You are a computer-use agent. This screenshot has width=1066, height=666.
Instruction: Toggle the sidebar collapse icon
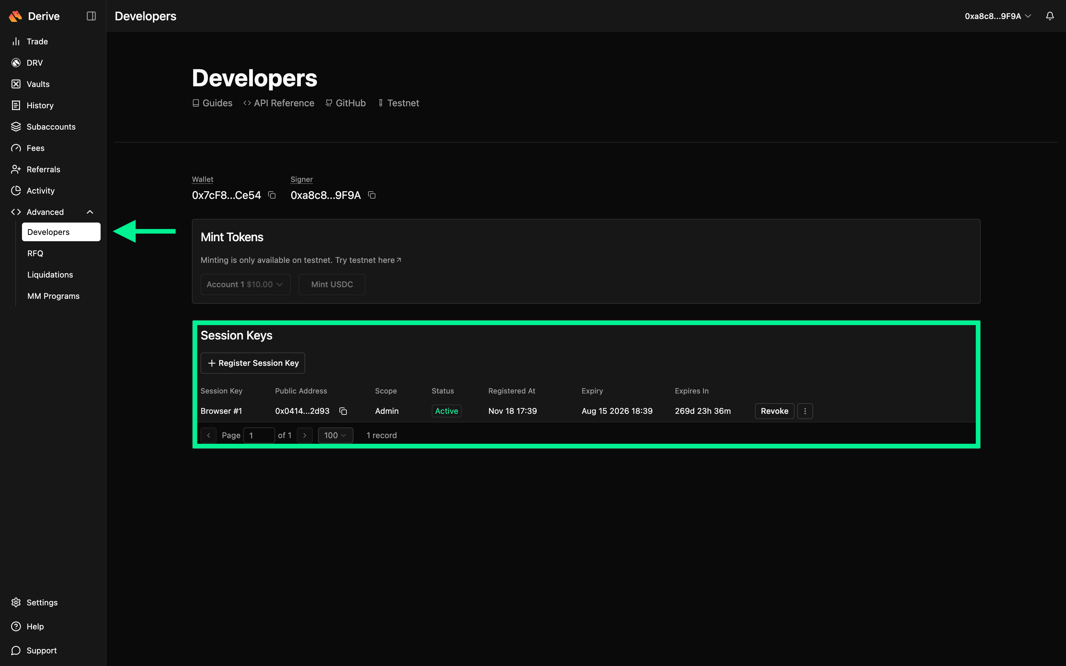(x=91, y=16)
